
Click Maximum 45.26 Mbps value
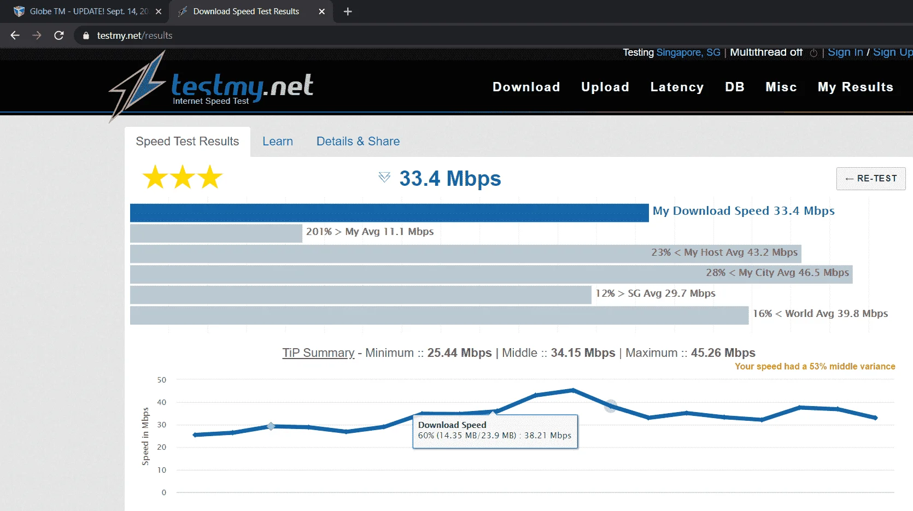pyautogui.click(x=723, y=353)
